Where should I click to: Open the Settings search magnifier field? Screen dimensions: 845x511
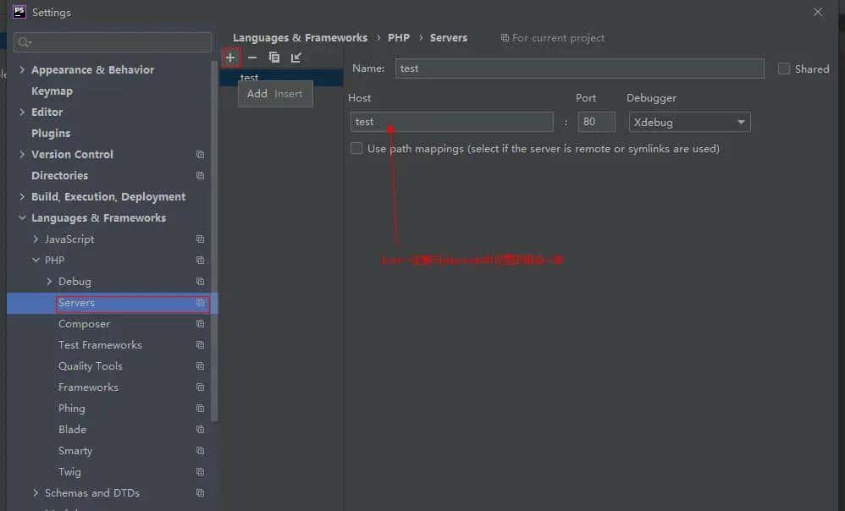coord(112,41)
